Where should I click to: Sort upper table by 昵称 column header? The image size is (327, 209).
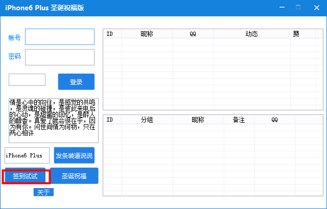(x=147, y=34)
